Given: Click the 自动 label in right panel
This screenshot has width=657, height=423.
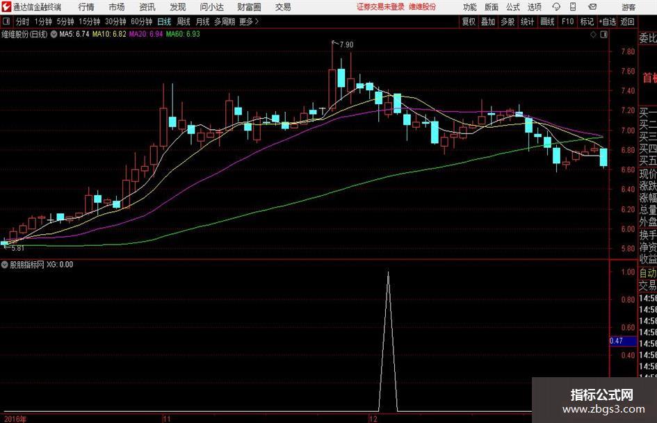Looking at the screenshot, I should 648,274.
